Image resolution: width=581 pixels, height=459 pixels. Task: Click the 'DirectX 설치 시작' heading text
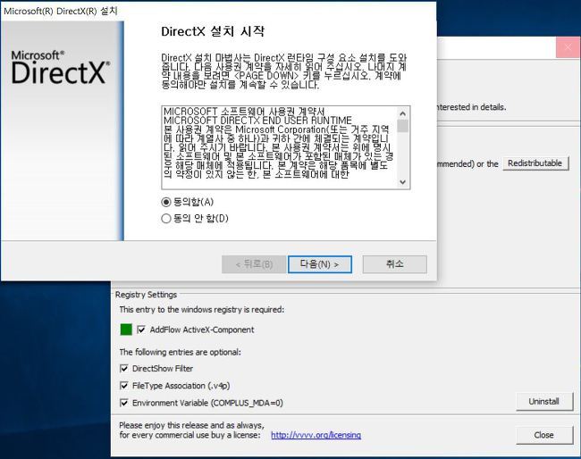pos(213,31)
